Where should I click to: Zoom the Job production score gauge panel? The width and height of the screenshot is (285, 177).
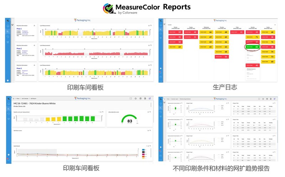tap(150, 112)
